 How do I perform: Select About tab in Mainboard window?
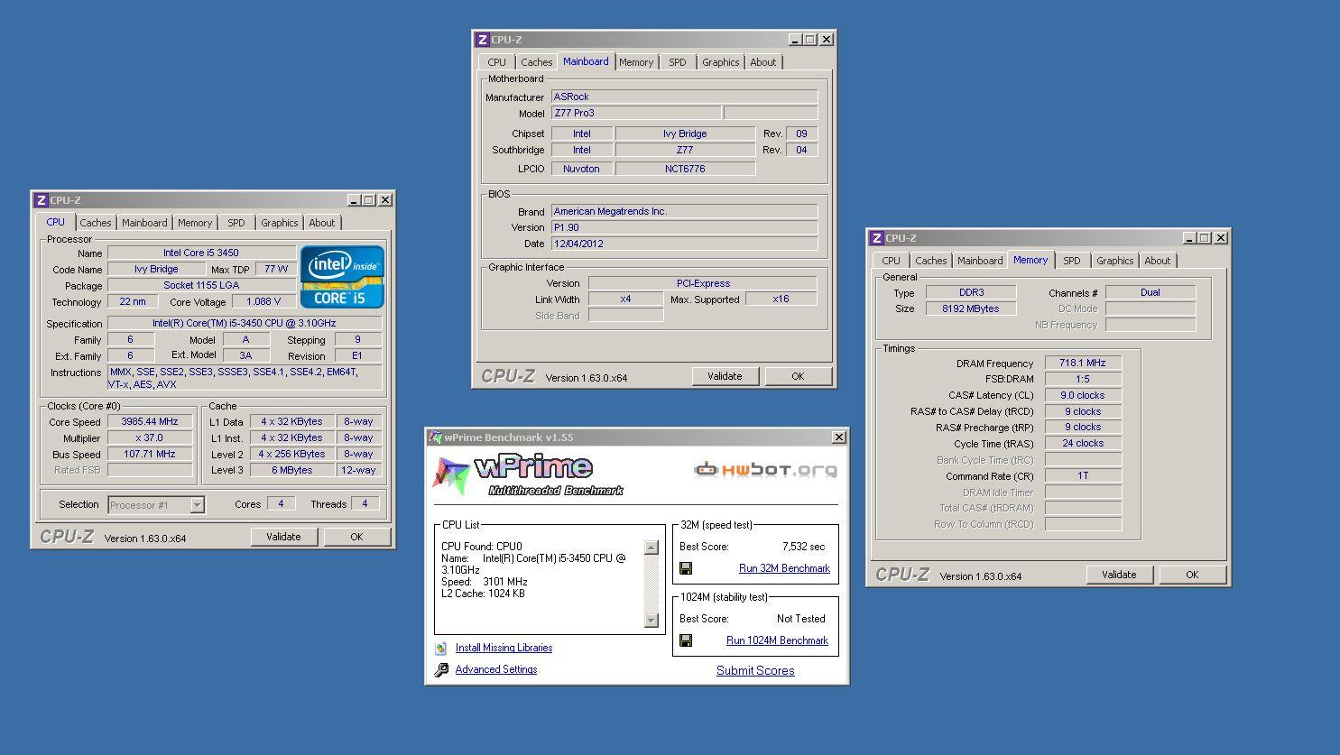(763, 62)
